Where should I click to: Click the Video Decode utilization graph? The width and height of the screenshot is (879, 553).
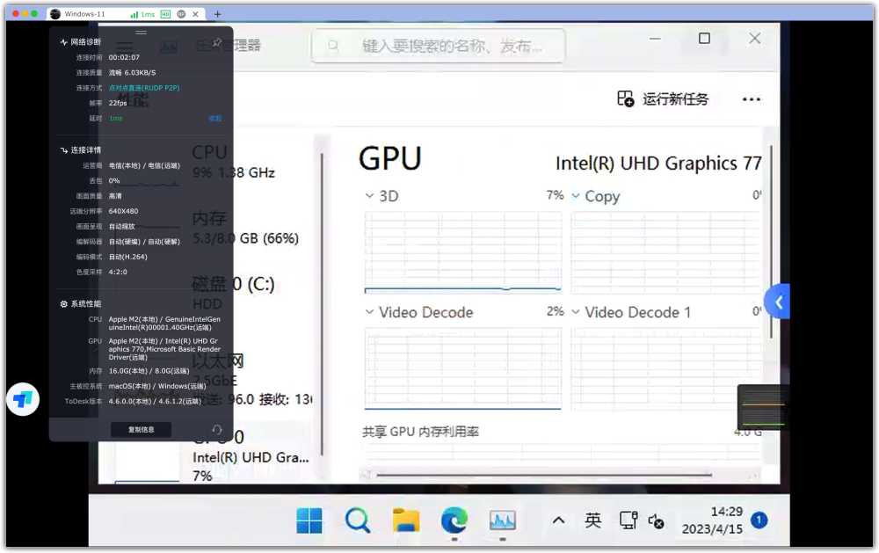click(463, 369)
